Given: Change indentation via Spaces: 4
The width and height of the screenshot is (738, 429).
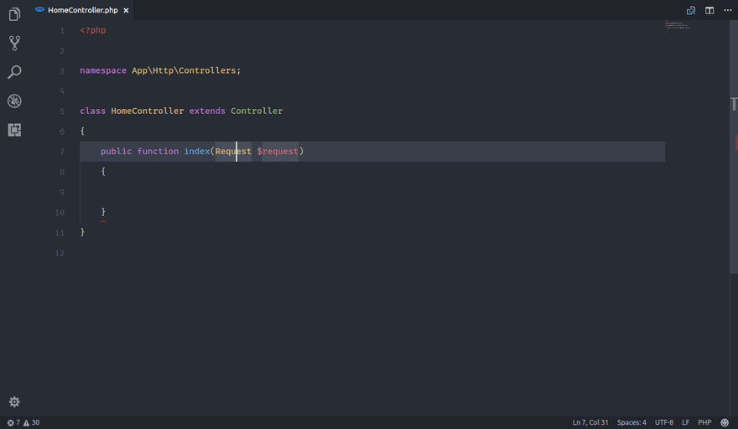Looking at the screenshot, I should tap(631, 422).
